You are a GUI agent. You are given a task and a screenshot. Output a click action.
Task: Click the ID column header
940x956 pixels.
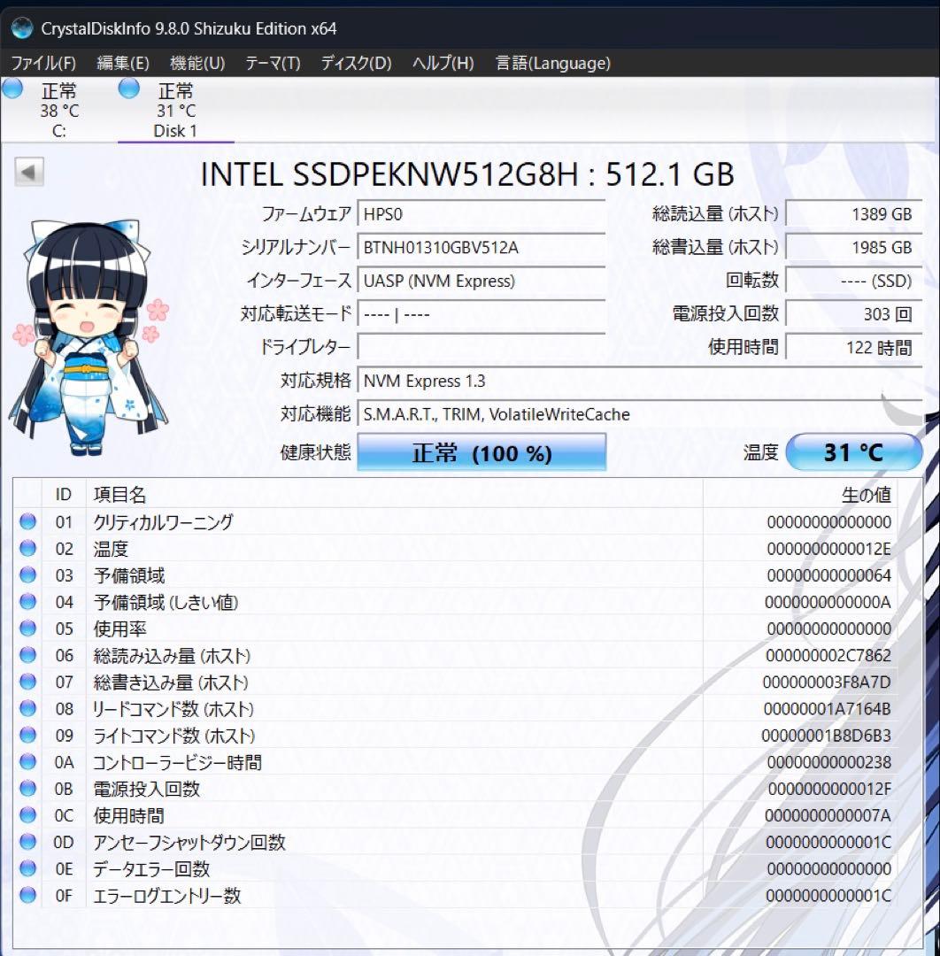pyautogui.click(x=64, y=495)
